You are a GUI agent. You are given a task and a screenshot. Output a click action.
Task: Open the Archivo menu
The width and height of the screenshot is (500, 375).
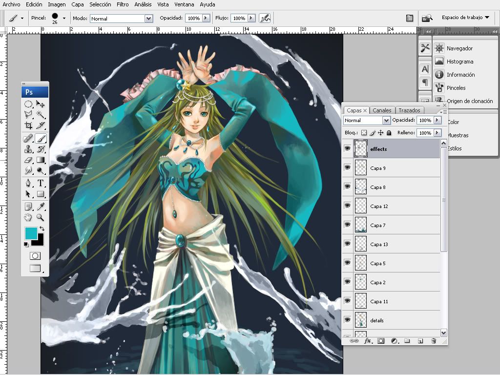[11, 4]
